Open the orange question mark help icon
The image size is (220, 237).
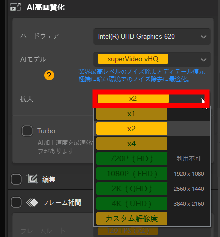click(x=49, y=75)
